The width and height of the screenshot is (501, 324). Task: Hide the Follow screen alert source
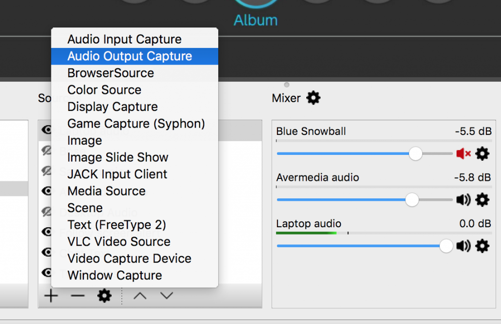[x=46, y=232]
